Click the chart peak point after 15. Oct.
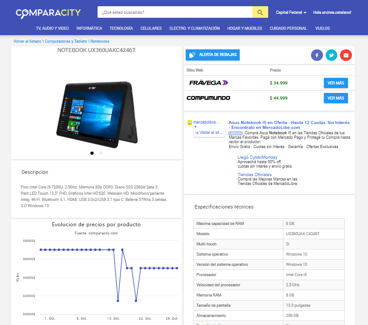Viewport: 368px width, 325px height. pos(122,250)
